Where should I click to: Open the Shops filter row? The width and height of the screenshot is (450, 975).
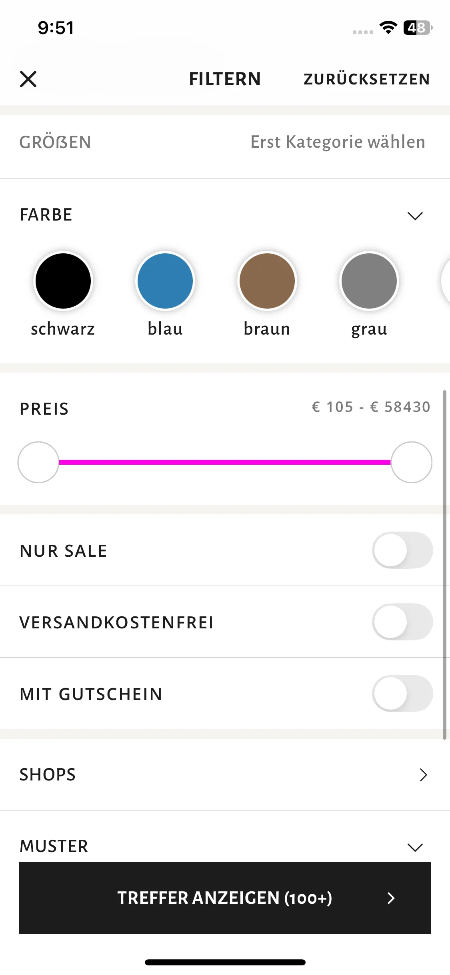pyautogui.click(x=225, y=774)
